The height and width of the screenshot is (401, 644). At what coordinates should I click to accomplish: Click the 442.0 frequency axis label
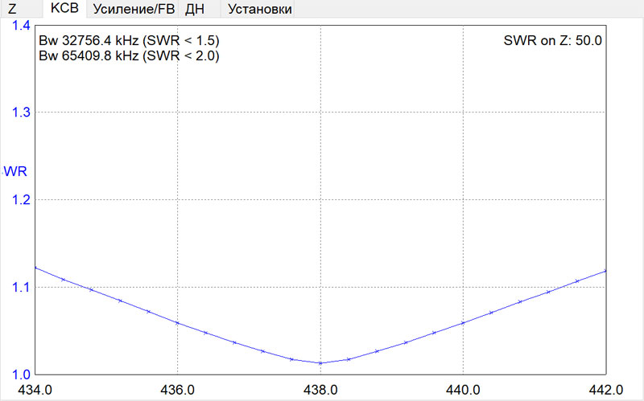pos(605,390)
